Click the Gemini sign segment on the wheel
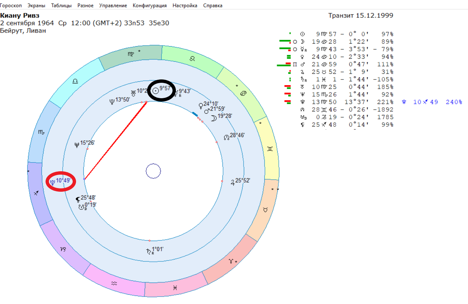The width and height of the screenshot is (468, 304). 270,149
